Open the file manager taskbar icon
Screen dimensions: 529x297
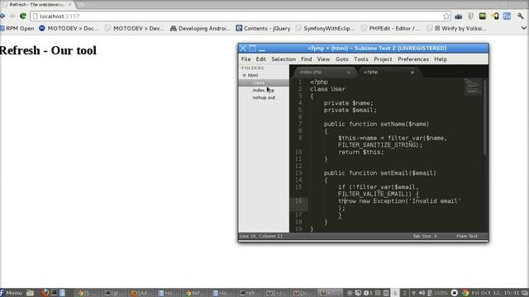pyautogui.click(x=30, y=293)
